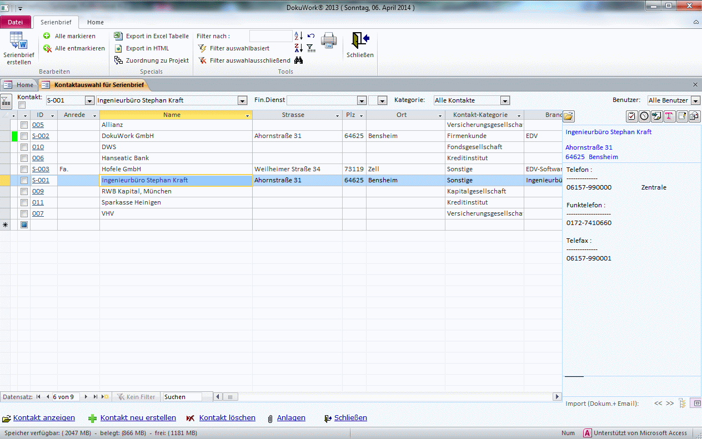Viewport: 702px width, 439px height.
Task: Check the box next to Hofele GmbH
Action: click(x=24, y=170)
